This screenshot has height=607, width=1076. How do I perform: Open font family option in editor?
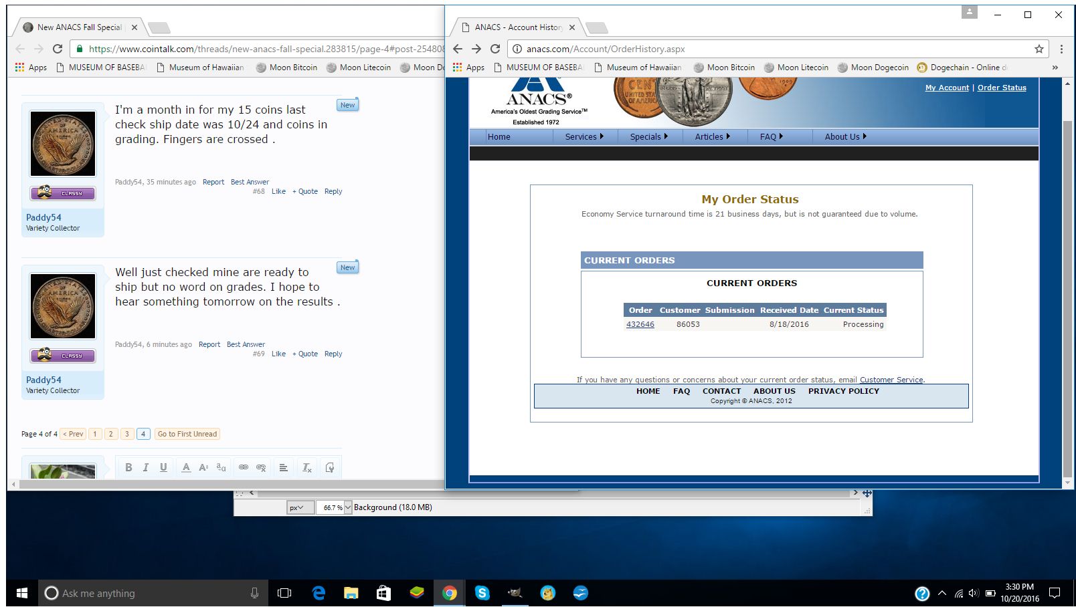tap(221, 467)
